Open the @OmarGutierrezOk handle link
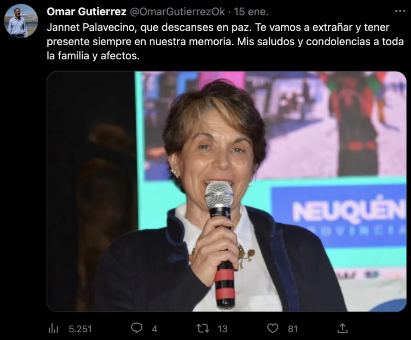 pyautogui.click(x=177, y=12)
